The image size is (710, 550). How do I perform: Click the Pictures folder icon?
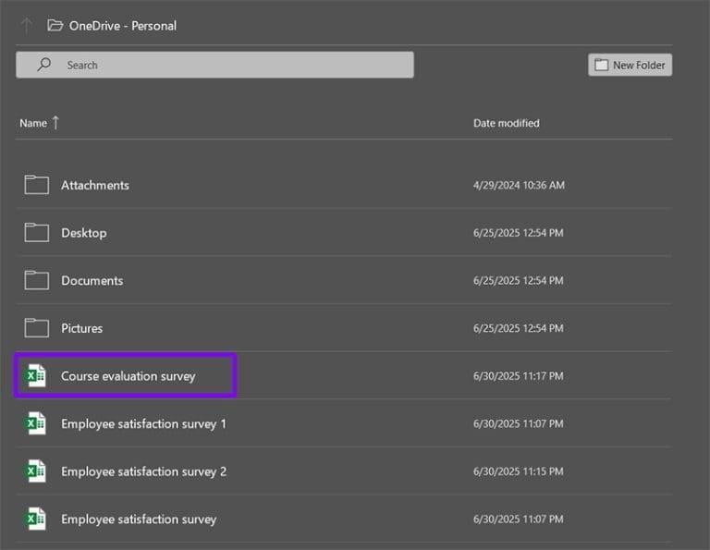36,328
